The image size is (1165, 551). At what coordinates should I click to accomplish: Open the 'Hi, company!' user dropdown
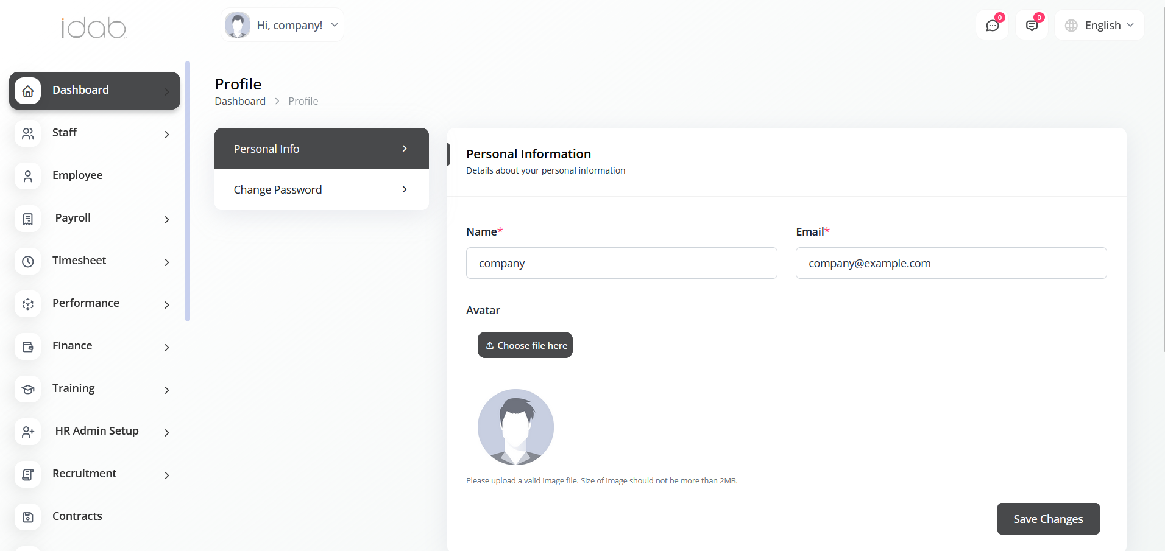pos(282,25)
